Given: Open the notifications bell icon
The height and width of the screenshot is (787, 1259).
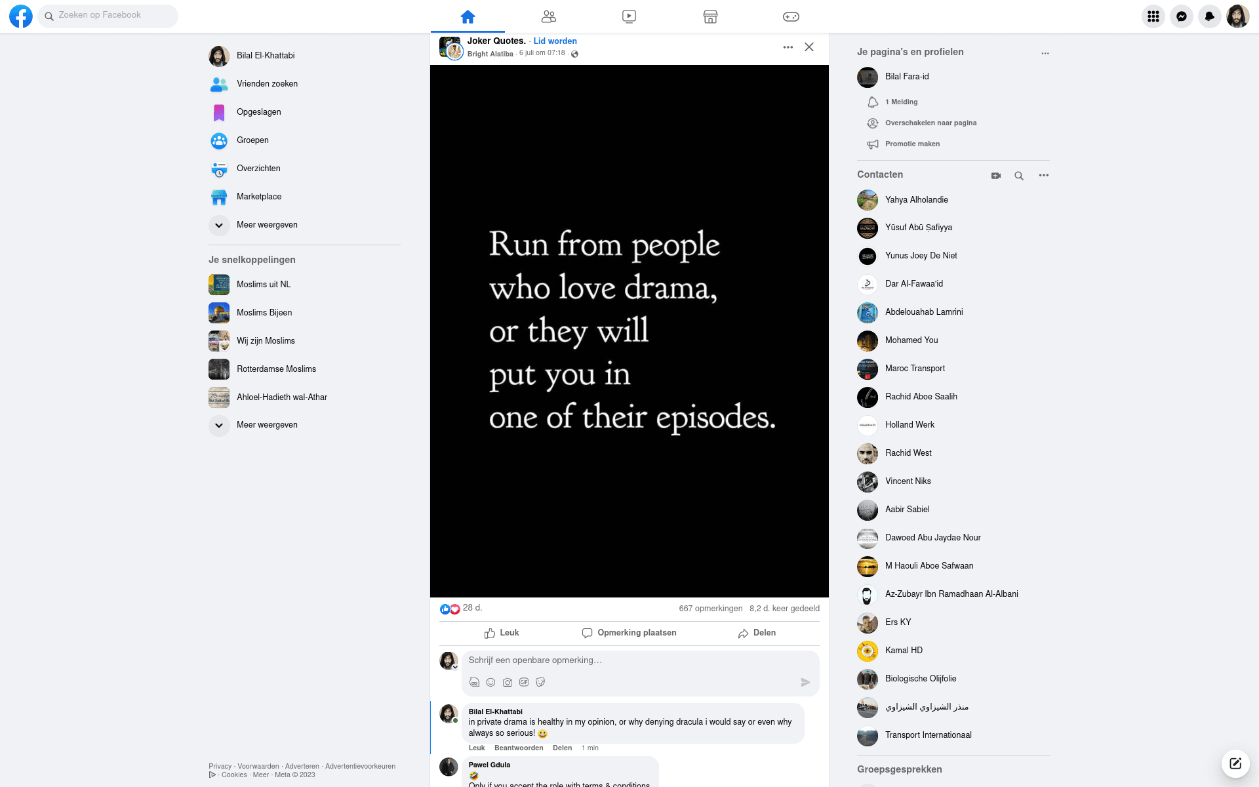Looking at the screenshot, I should click(1210, 16).
